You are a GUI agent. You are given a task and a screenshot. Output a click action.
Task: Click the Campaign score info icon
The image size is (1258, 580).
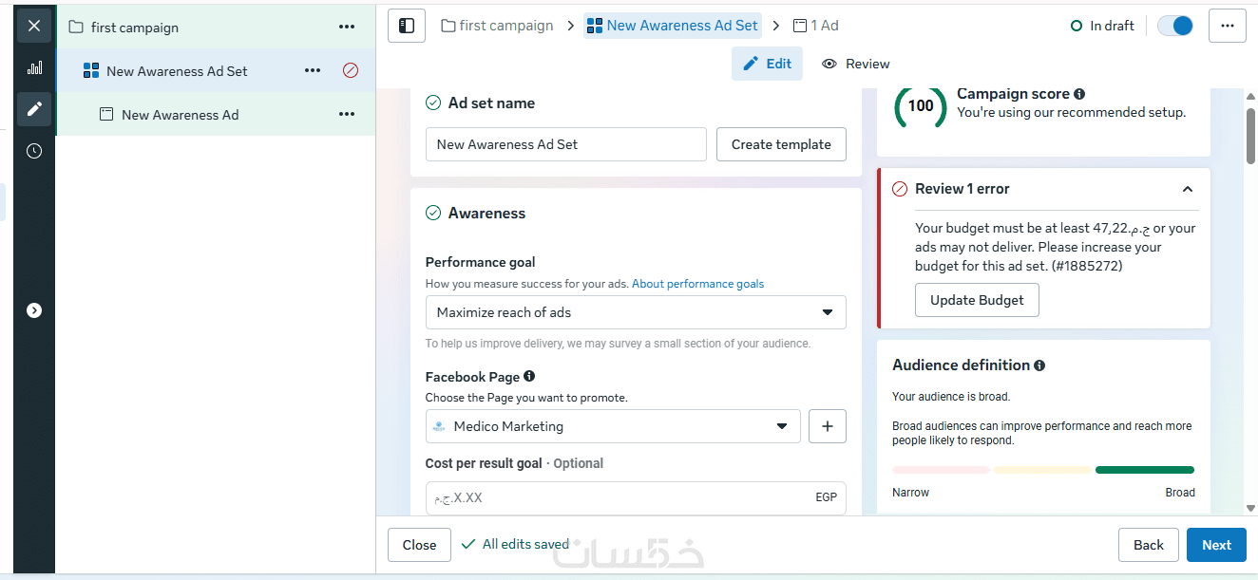pos(1078,94)
